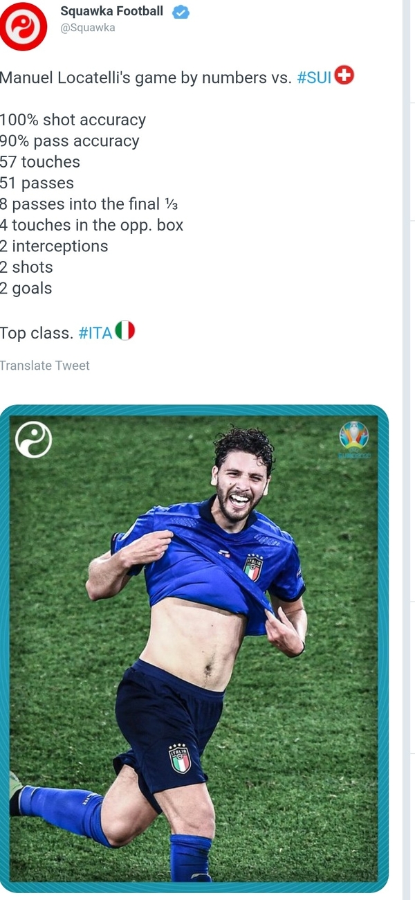Screen dimensions: 415x900
Task: Click the 'Top class.' text
Action: 37,333
